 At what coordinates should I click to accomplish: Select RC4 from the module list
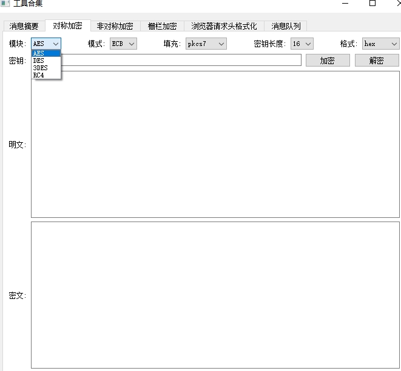pyautogui.click(x=46, y=75)
